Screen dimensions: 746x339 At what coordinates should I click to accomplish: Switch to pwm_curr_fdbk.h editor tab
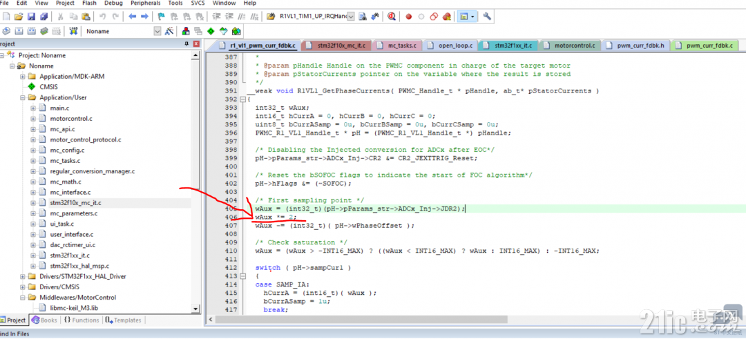[637, 46]
